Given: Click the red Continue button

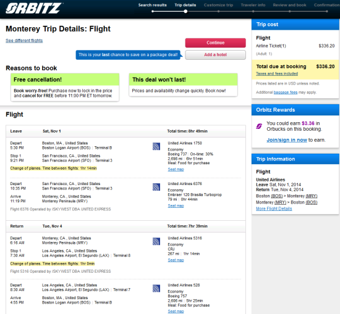Looking at the screenshot, I should [x=215, y=43].
